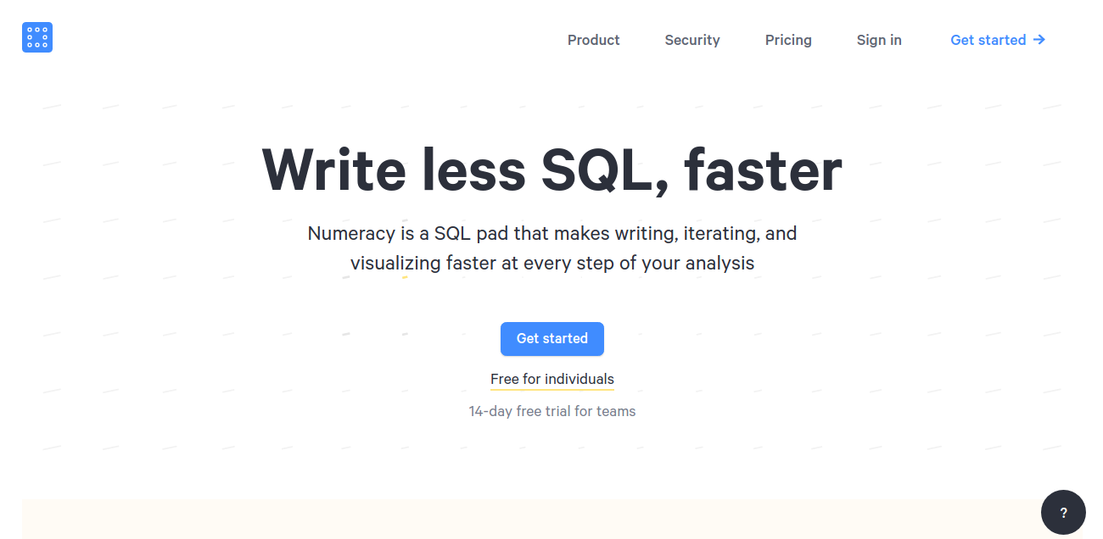This screenshot has width=1103, height=539.
Task: Click the word analysis in the subtitle
Action: pos(719,263)
